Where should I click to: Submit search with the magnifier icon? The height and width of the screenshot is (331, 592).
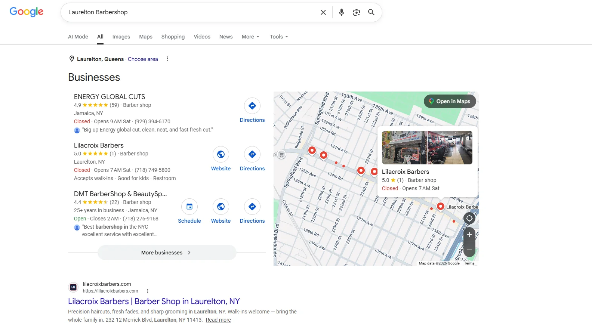pyautogui.click(x=371, y=12)
